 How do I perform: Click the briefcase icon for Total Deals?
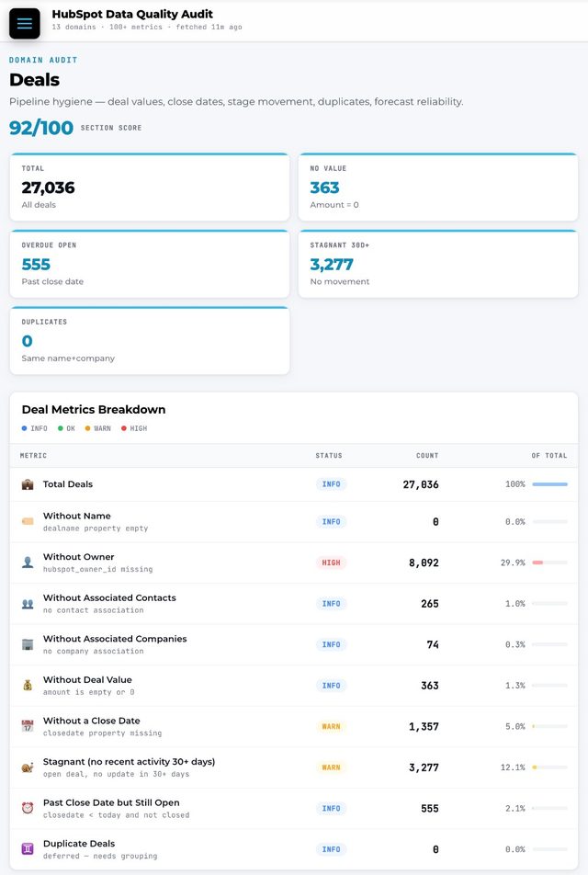click(28, 484)
